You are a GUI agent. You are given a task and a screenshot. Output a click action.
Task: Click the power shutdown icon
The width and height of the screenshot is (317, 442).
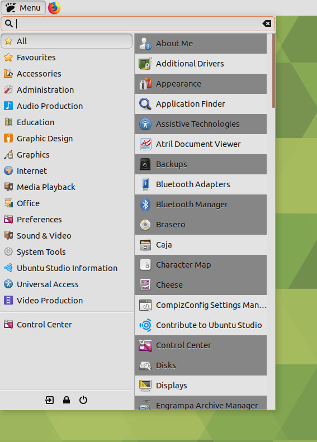(83, 400)
